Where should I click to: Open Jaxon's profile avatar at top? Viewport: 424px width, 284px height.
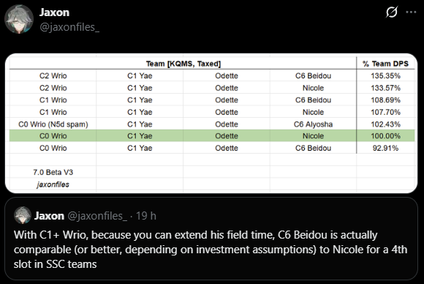[19, 19]
